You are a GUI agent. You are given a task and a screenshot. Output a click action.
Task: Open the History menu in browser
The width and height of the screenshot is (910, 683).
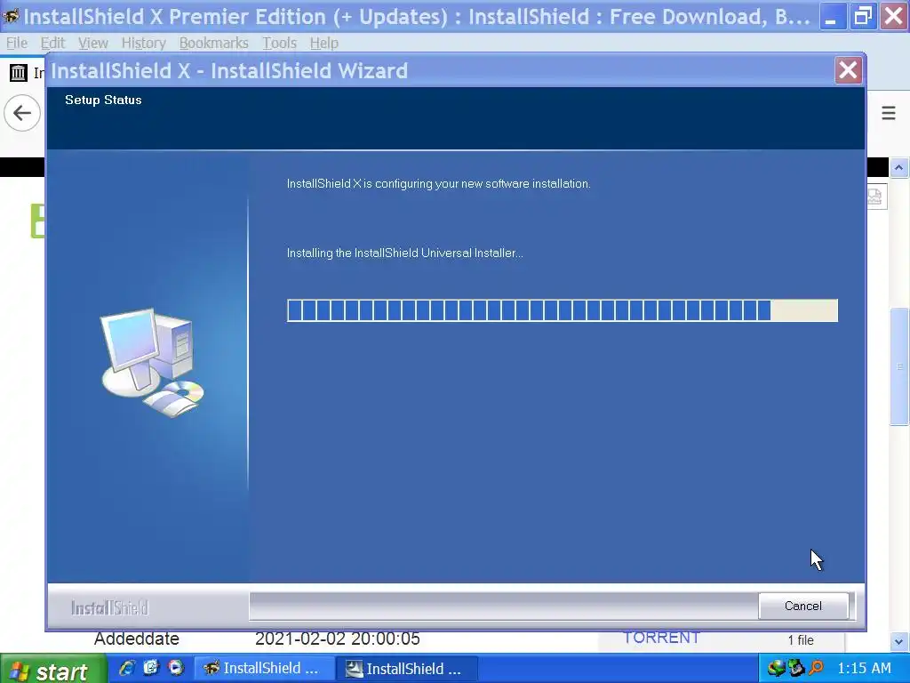(x=143, y=43)
